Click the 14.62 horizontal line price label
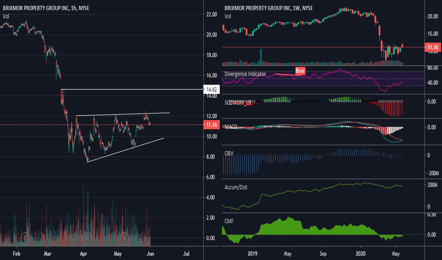 point(212,90)
